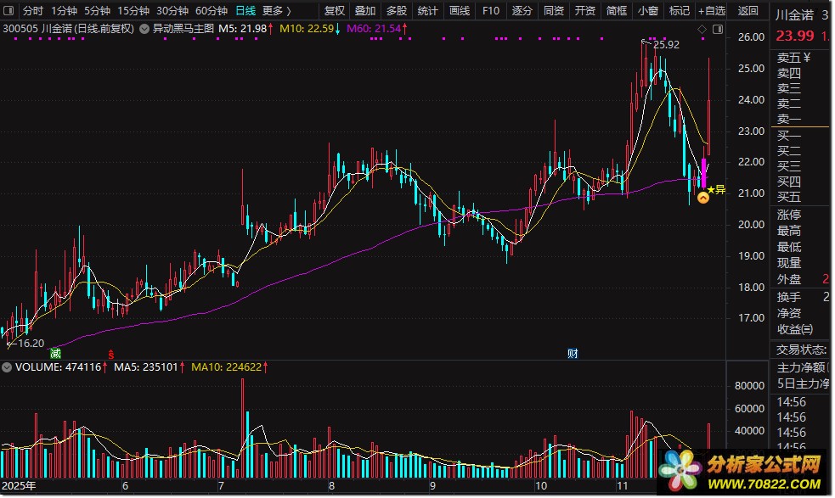835x498 pixels.
Task: Click the M5: 21.98 moving average value
Action: coord(242,29)
